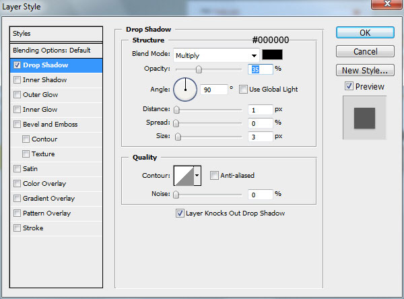Toggle the Drop Shadow checkbox

(x=17, y=65)
